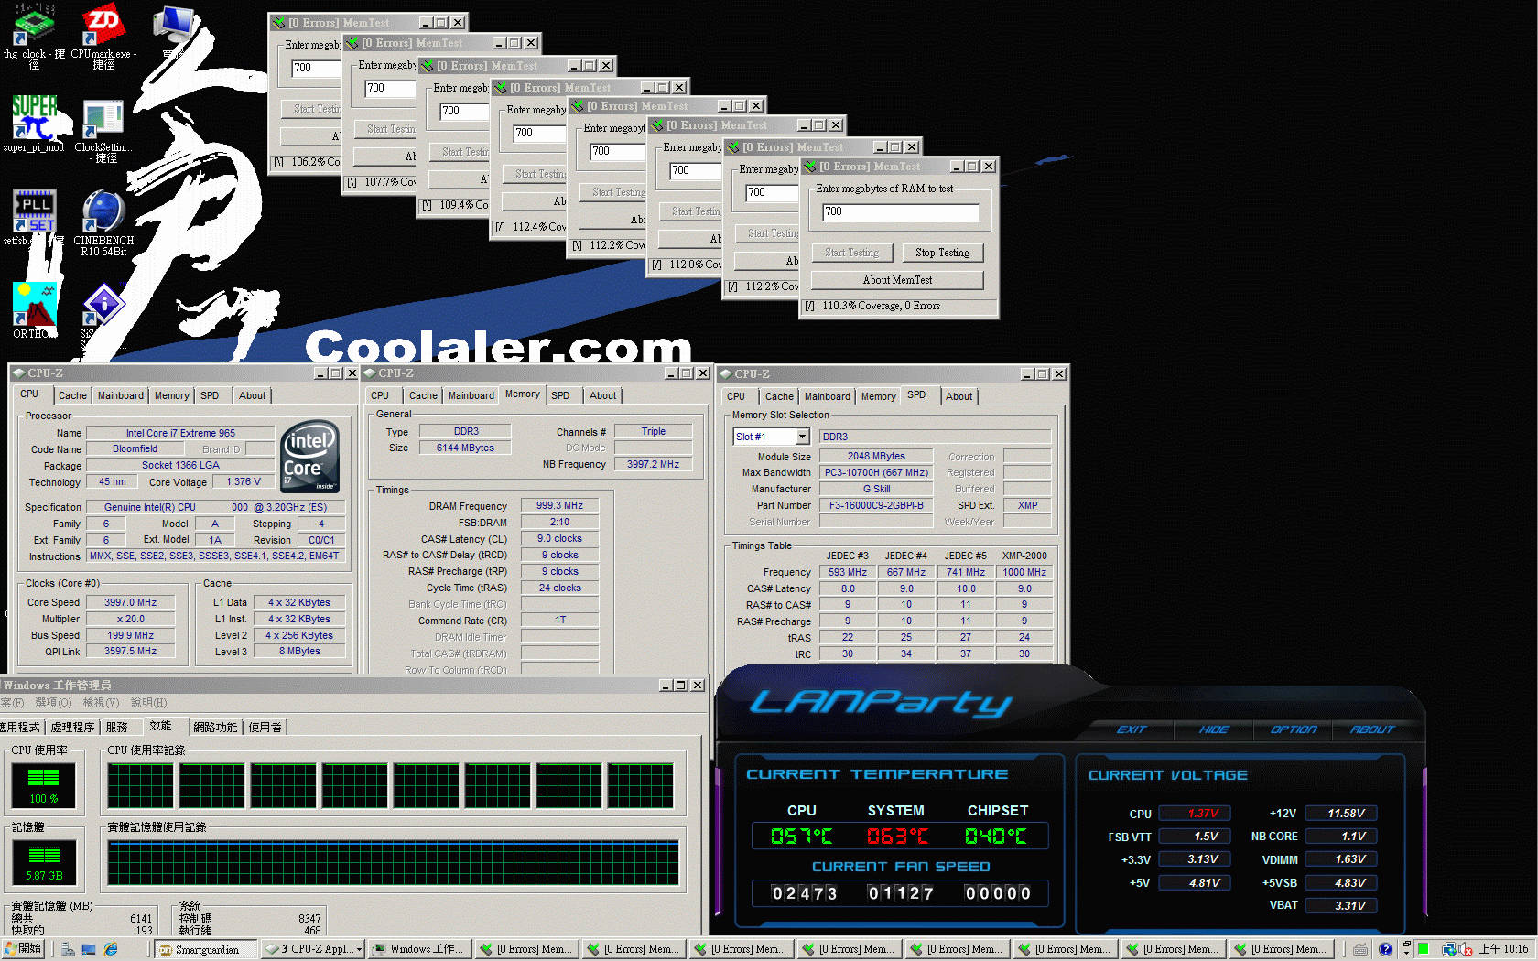Click the '999.3 MHz' DRAM frequency value
Image resolution: width=1538 pixels, height=961 pixels.
[x=559, y=505]
